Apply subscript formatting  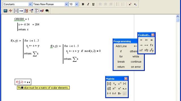point(135,4)
